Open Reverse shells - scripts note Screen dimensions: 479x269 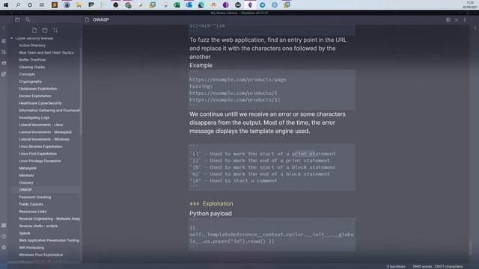tap(38, 226)
